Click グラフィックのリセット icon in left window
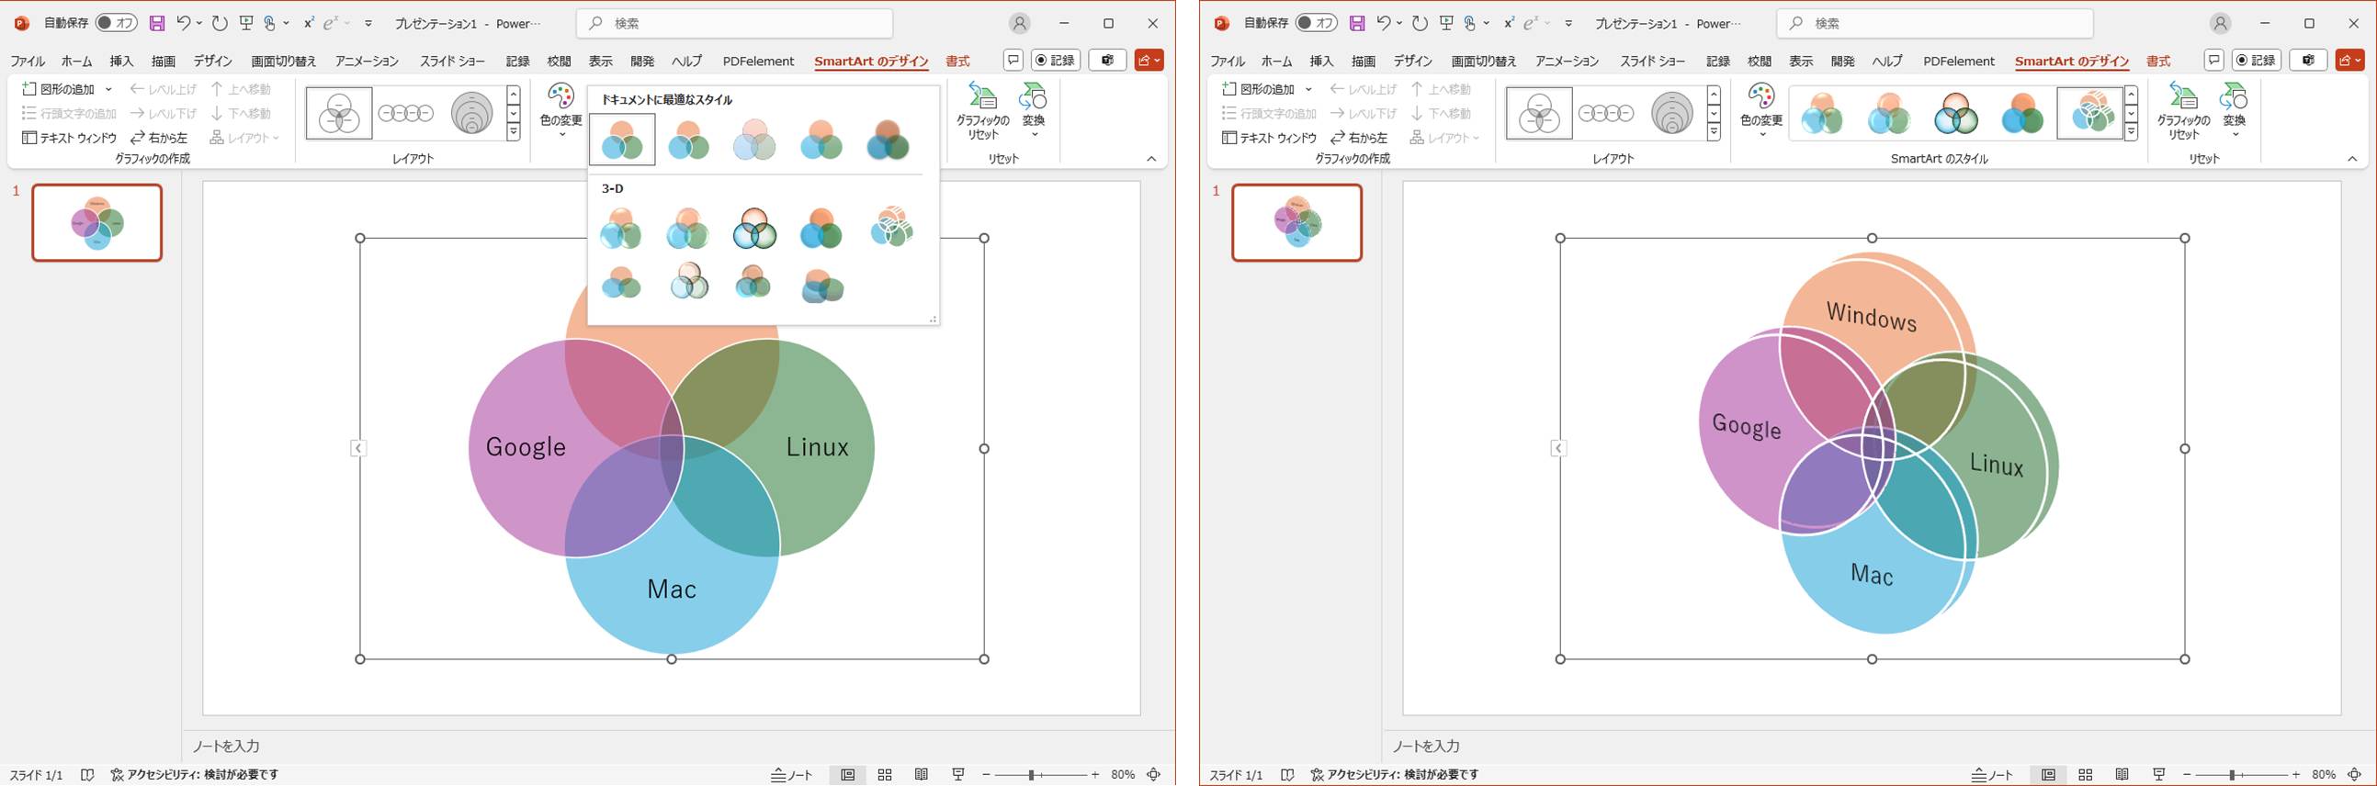 [x=983, y=96]
